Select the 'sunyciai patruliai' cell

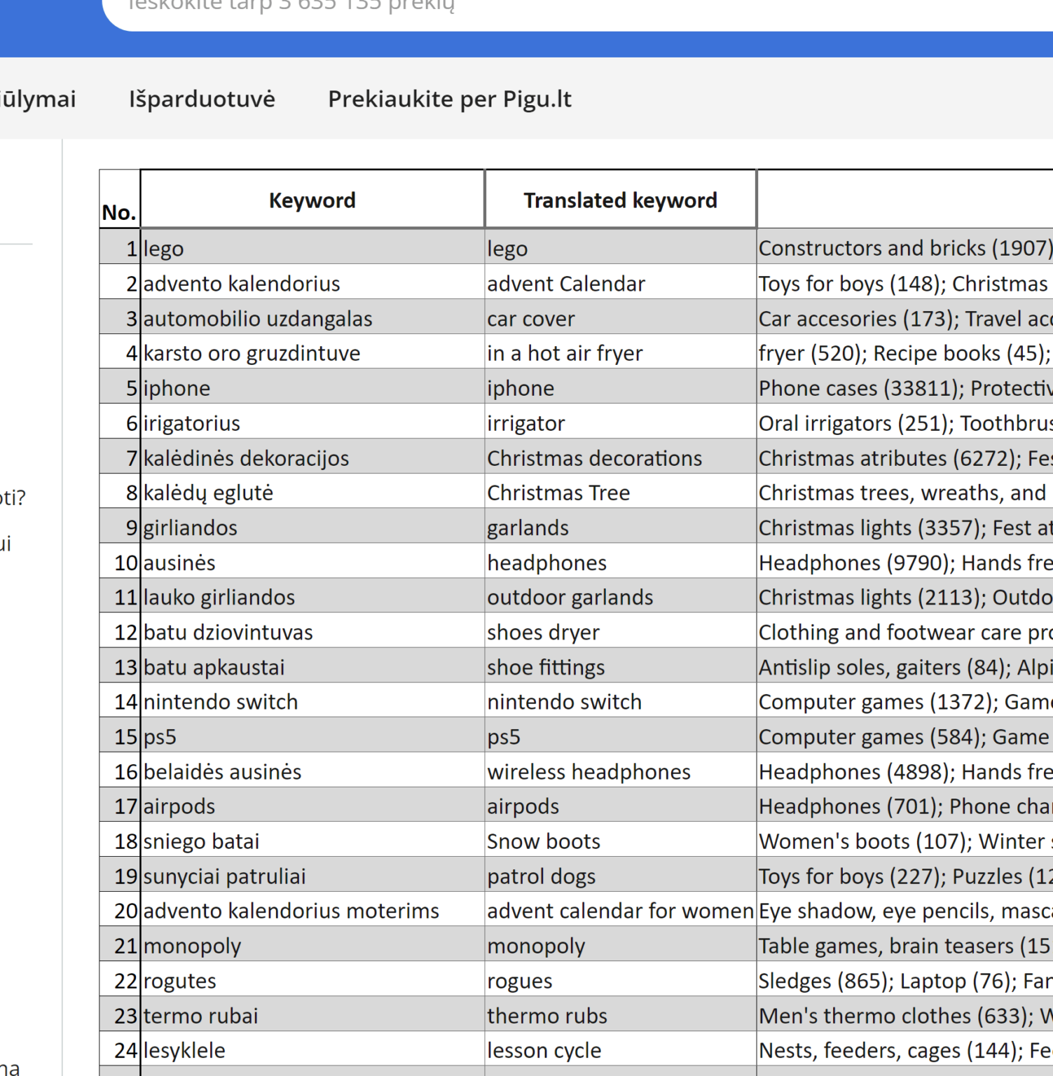click(x=312, y=874)
